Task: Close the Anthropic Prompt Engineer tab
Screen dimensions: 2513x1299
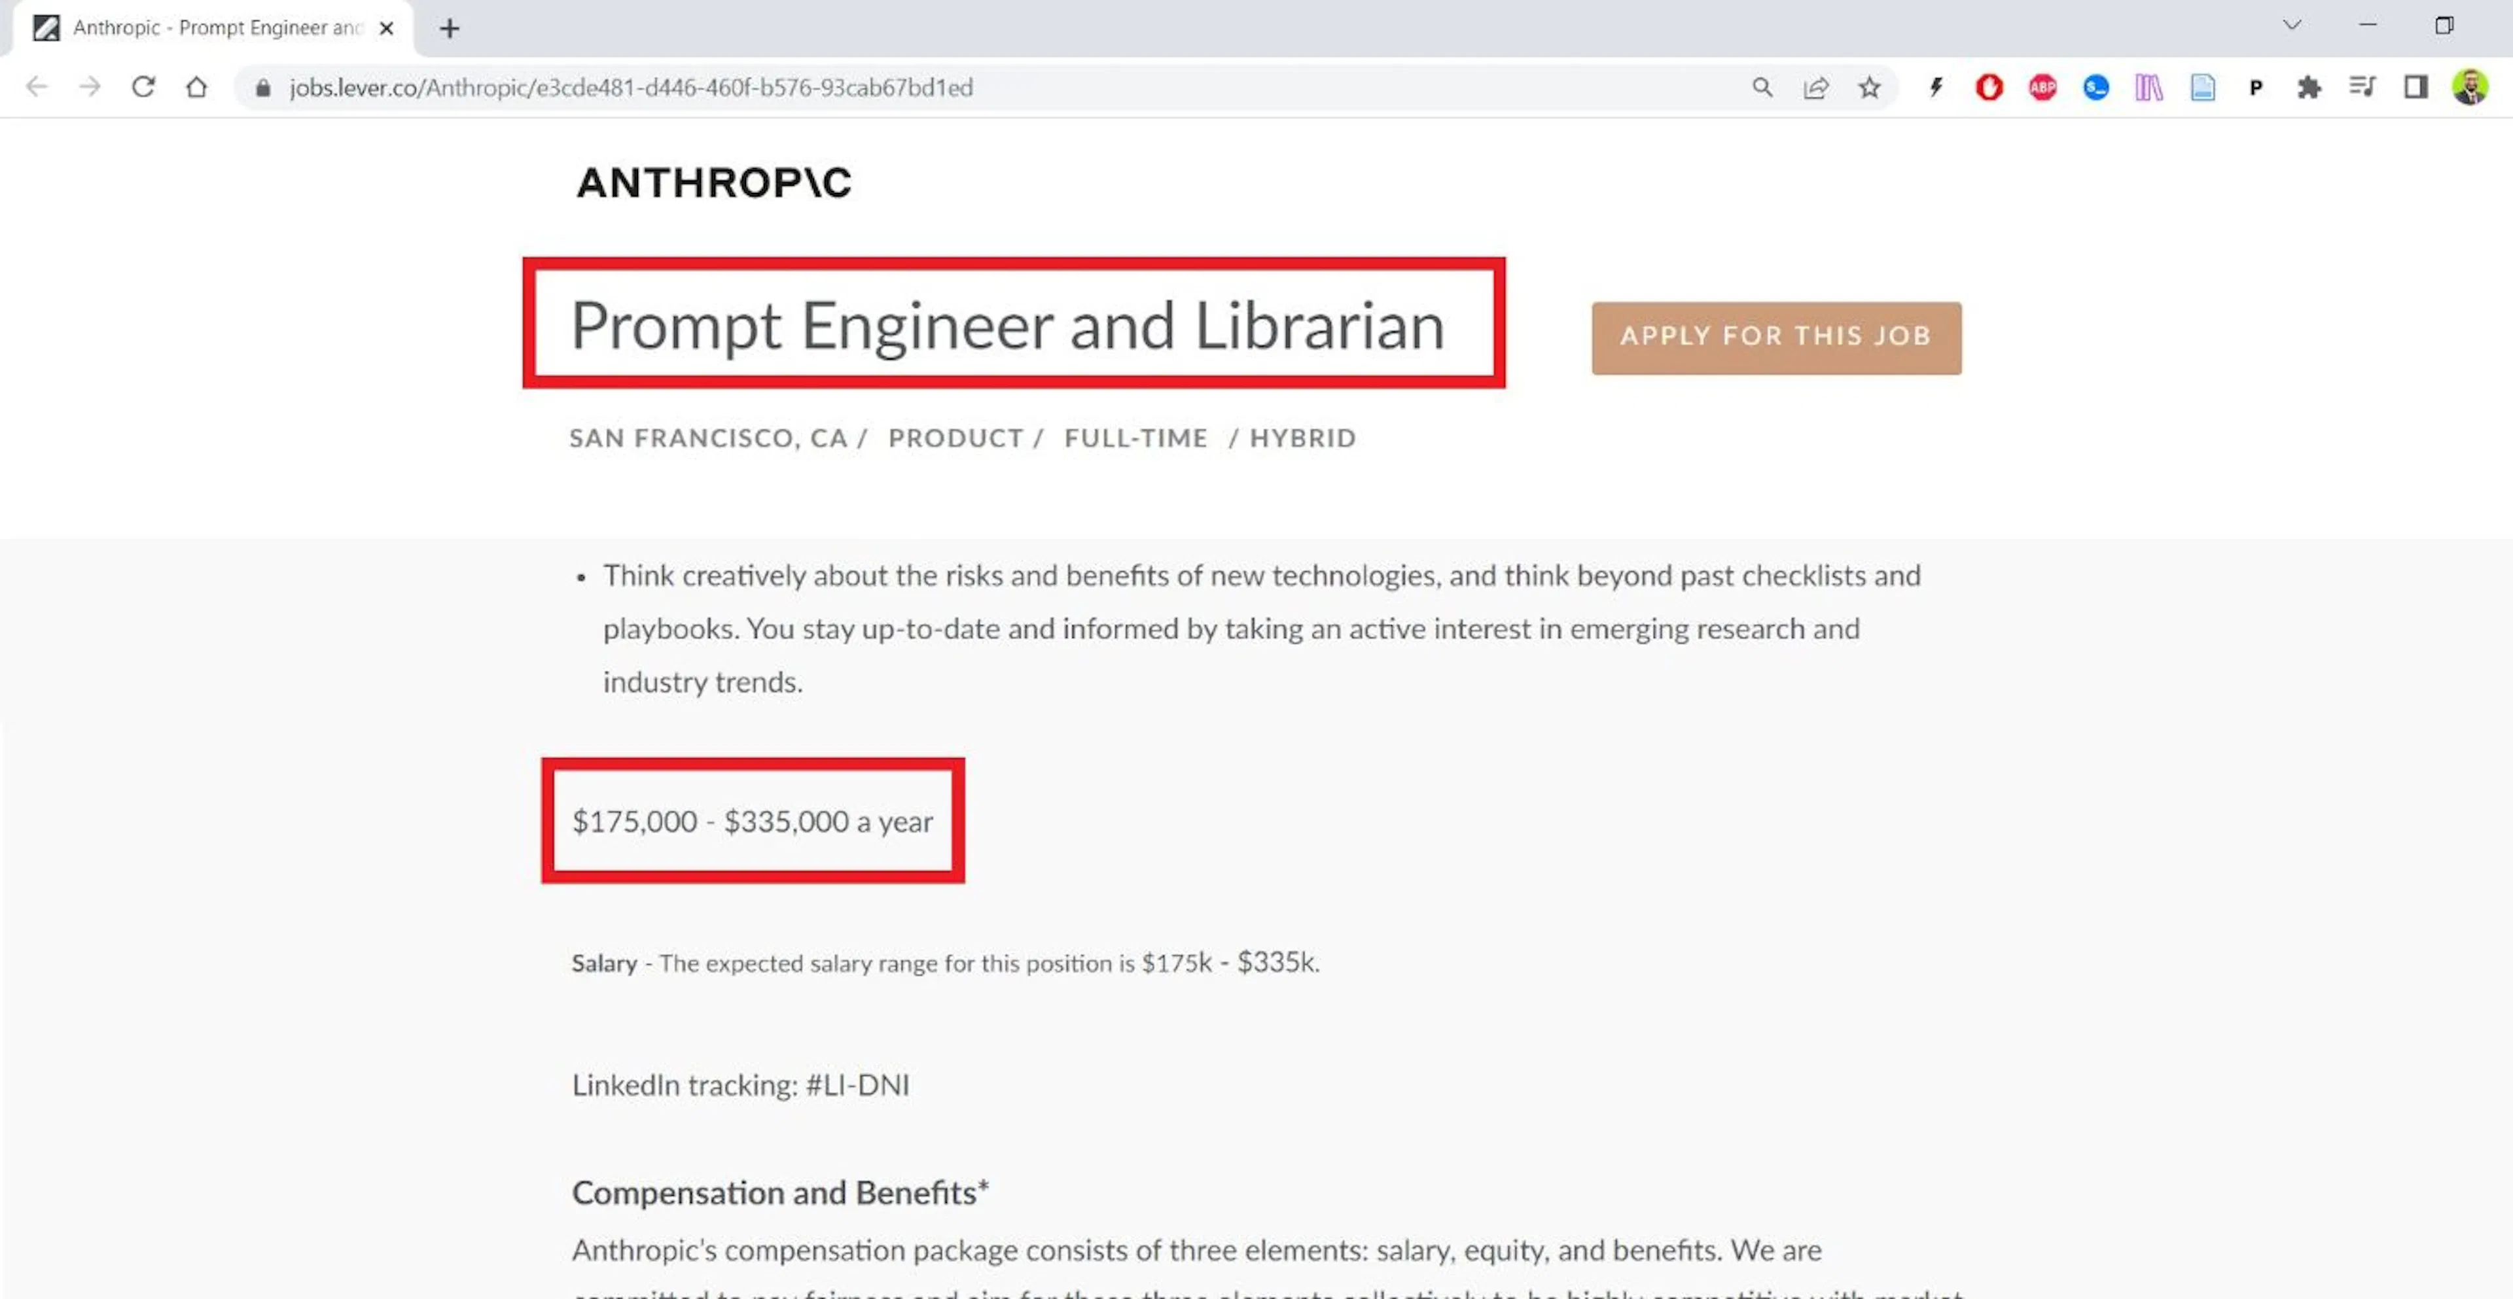Action: tap(386, 28)
